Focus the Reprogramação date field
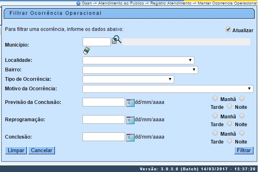The image size is (258, 172). pyautogui.click(x=104, y=119)
